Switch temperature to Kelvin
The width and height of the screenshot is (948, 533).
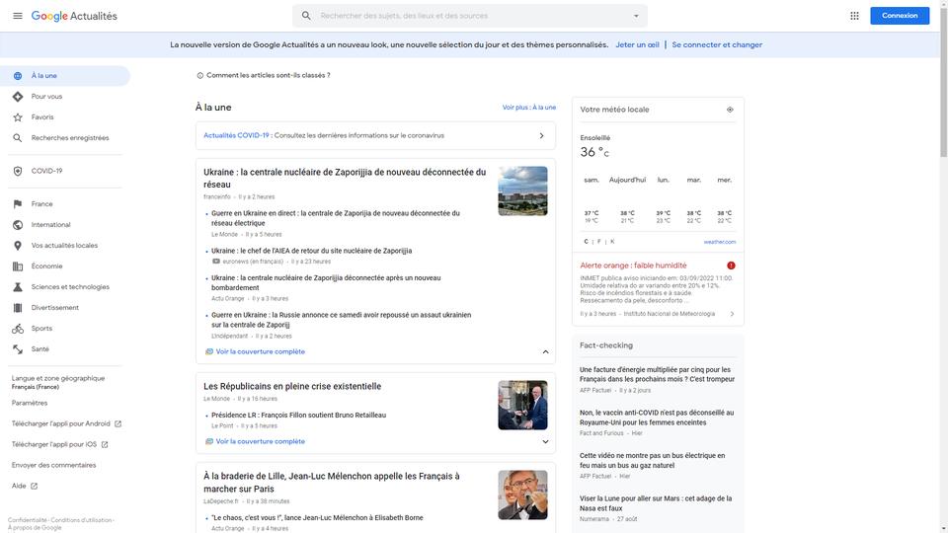[x=612, y=242]
